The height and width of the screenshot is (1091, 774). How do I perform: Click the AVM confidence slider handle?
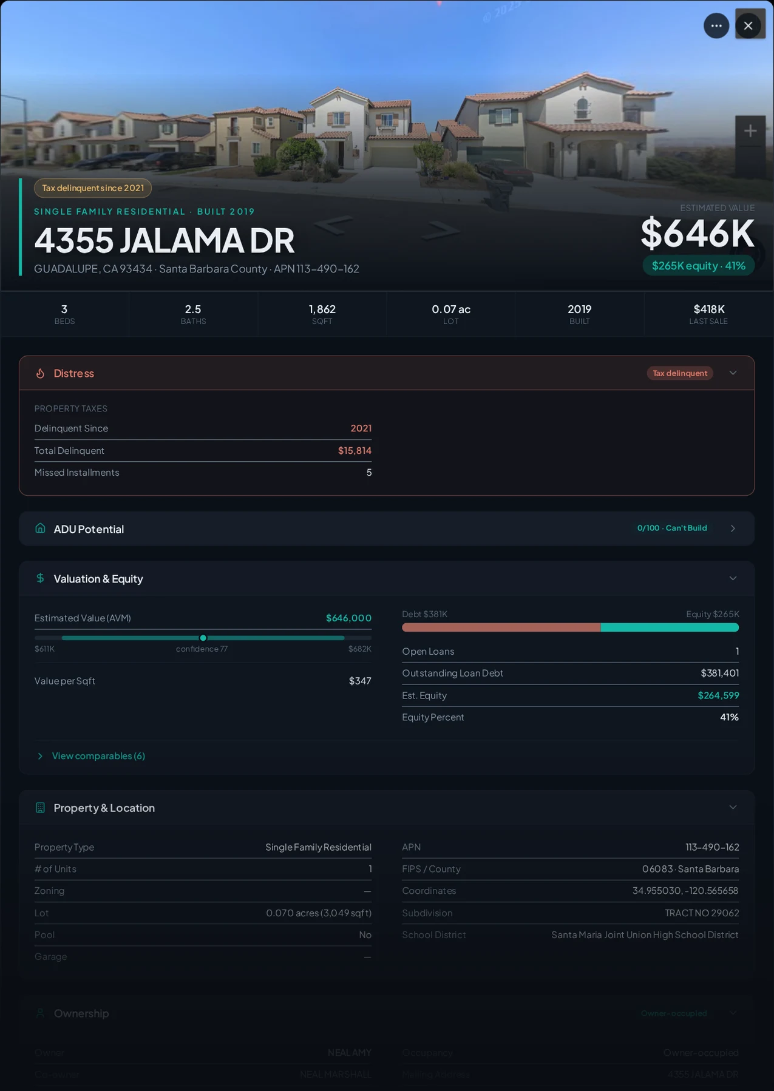pyautogui.click(x=203, y=638)
